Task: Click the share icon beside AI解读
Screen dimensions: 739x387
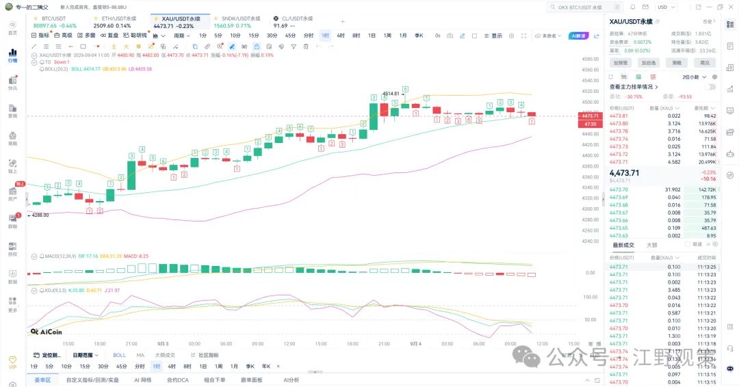Action: click(597, 36)
